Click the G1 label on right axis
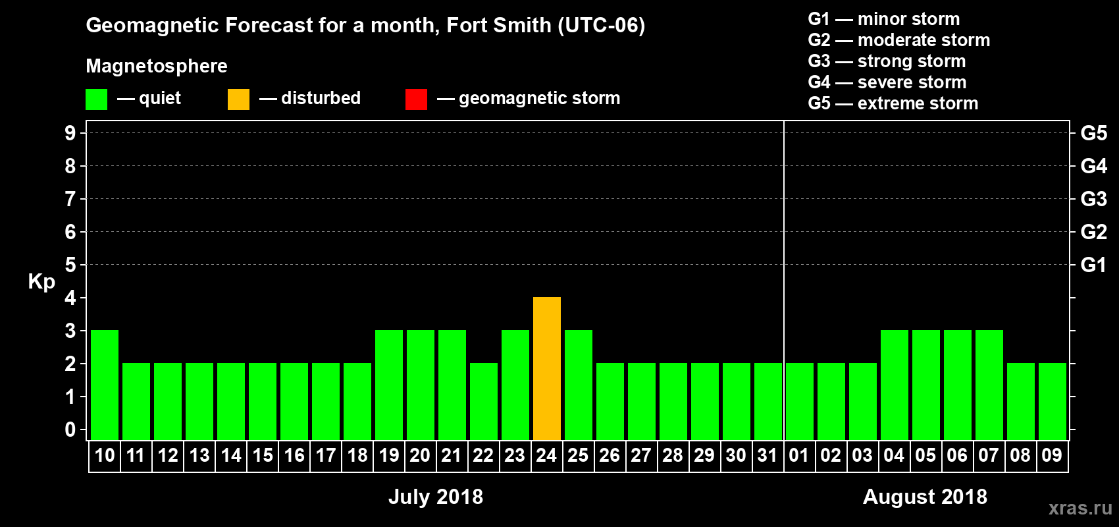1119x527 pixels. click(1093, 265)
